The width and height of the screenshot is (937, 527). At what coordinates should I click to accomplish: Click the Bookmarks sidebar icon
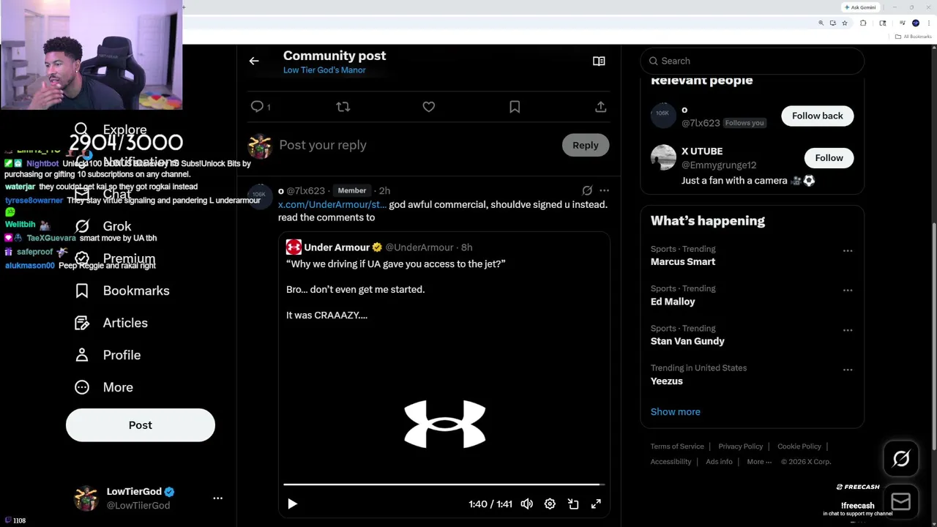click(x=82, y=291)
